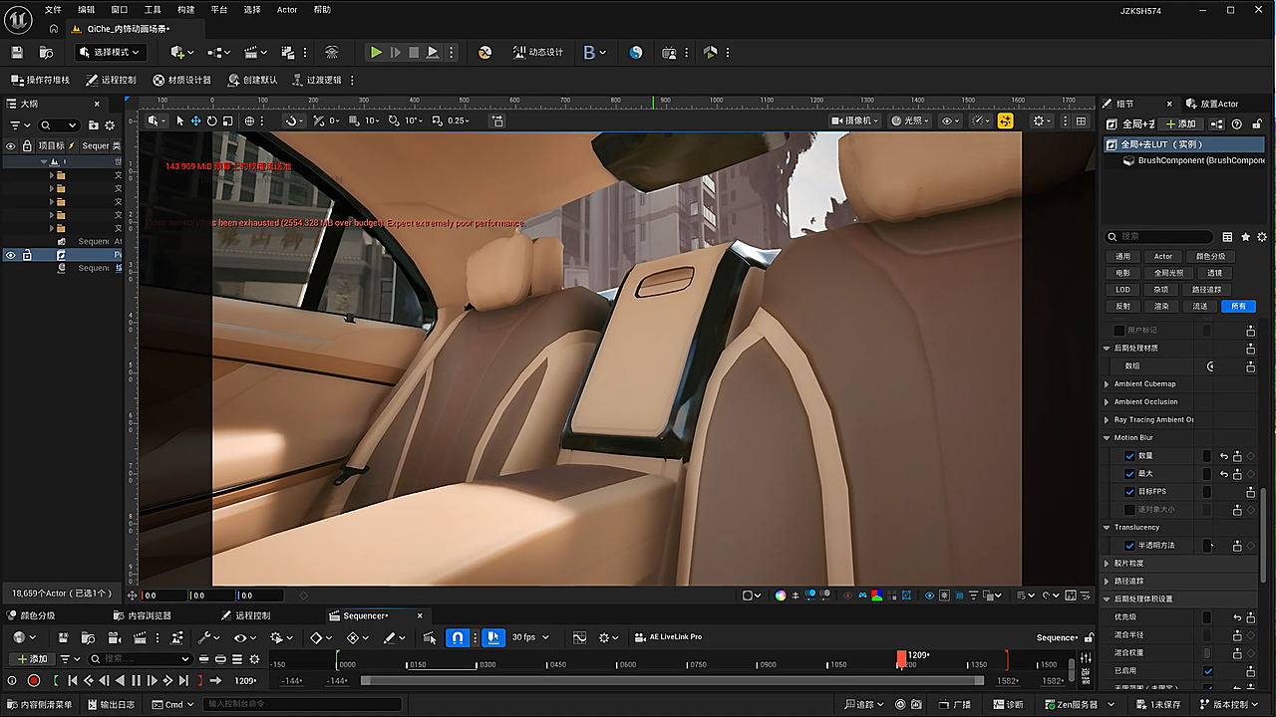This screenshot has width=1276, height=717.
Task: Open the 操作符堆栈 operator stack
Action: coord(41,80)
